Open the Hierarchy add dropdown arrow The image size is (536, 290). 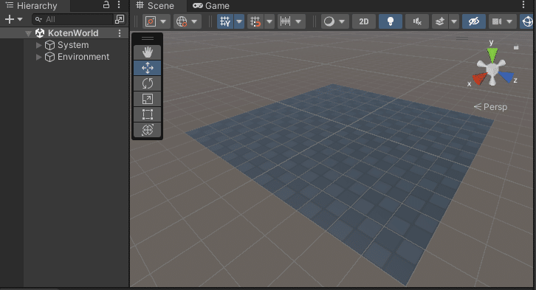20,19
